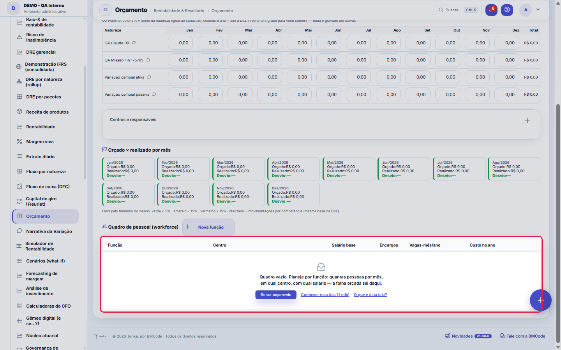Collapse sidebar with double-chevron icon

pos(106,10)
